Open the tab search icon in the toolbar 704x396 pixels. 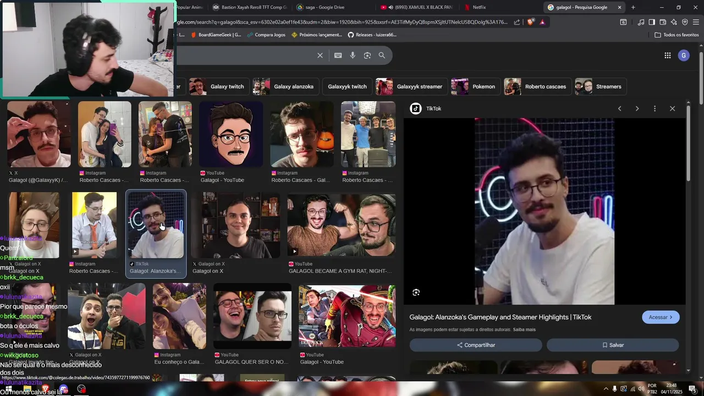[x=623, y=22]
